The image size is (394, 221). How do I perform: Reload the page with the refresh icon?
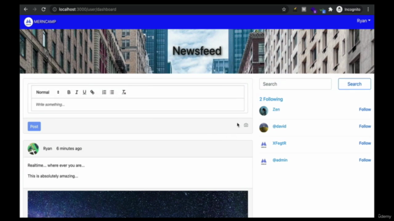44,9
